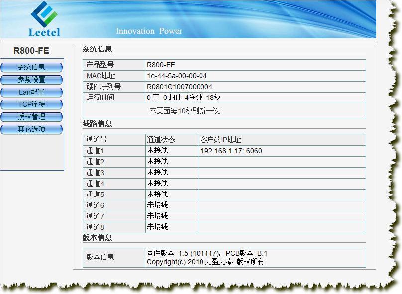
Task: Click the 客户端IP地址 column header
Action: tap(220, 140)
